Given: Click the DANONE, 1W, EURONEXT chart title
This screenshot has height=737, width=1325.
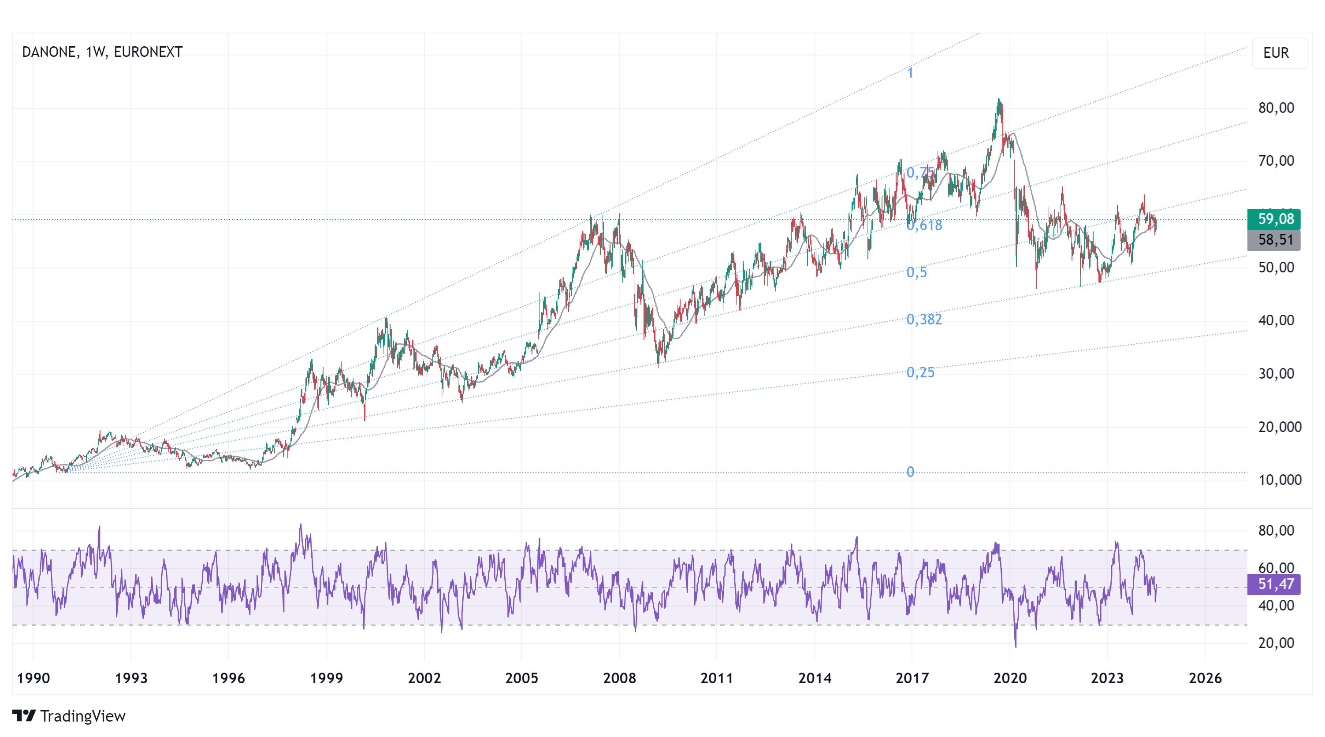Looking at the screenshot, I should coord(102,52).
